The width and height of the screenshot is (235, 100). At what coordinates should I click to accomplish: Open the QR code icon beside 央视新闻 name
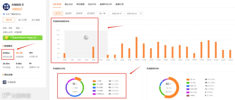click(23, 5)
